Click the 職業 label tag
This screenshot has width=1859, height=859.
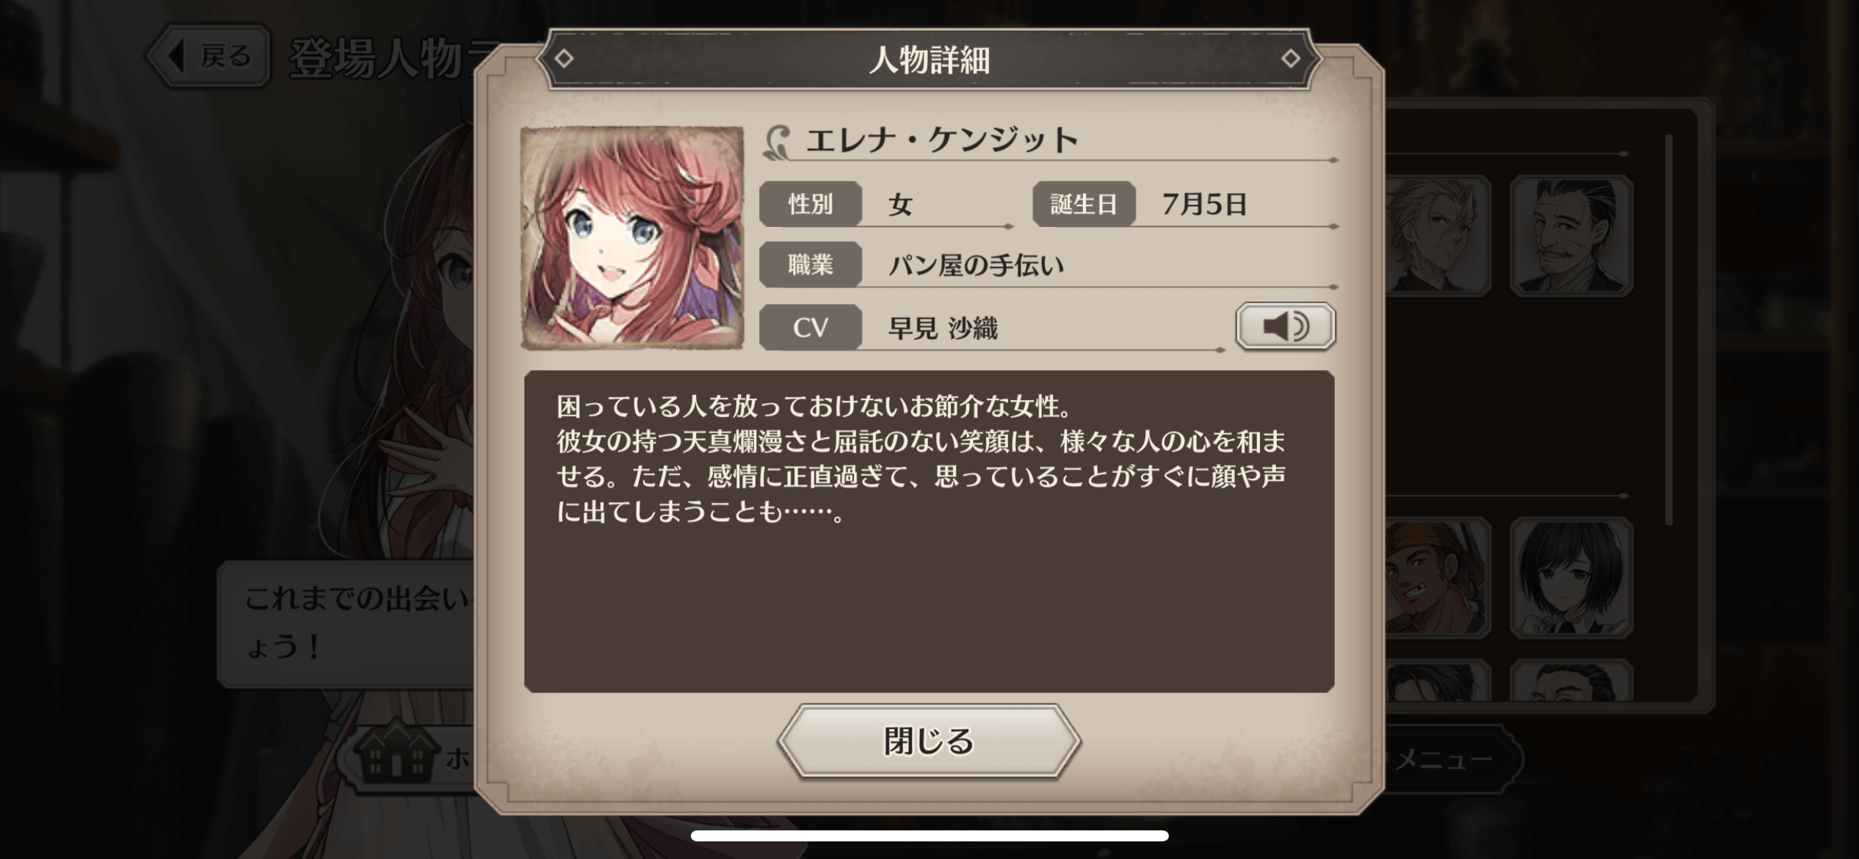pyautogui.click(x=811, y=264)
